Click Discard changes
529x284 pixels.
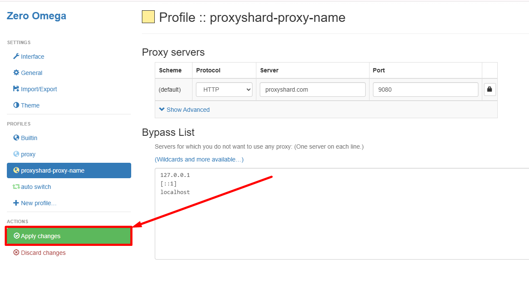coord(43,253)
